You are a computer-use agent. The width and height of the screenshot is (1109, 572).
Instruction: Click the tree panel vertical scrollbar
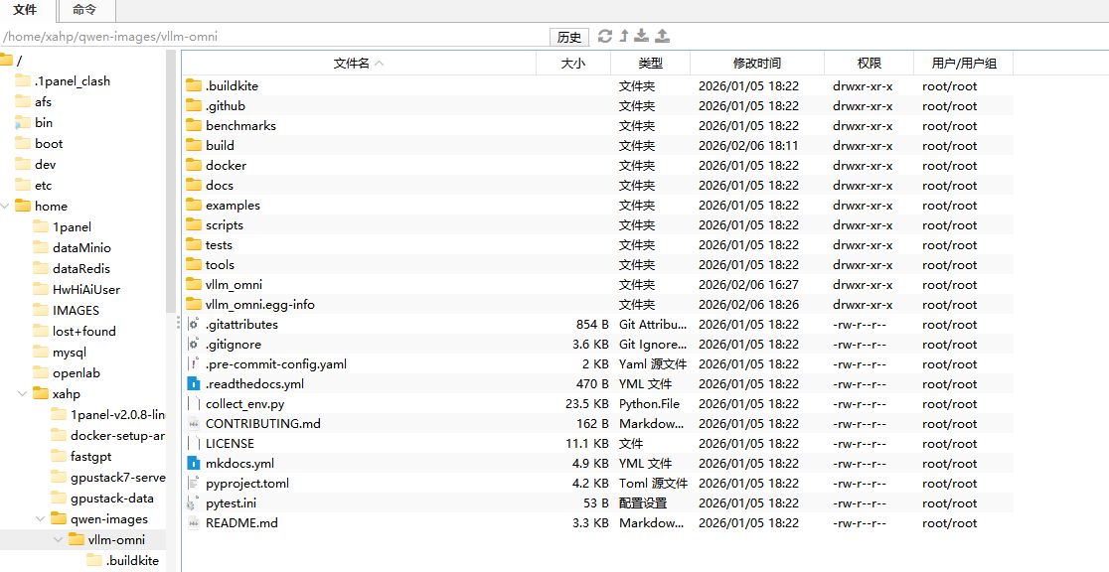coord(171,181)
